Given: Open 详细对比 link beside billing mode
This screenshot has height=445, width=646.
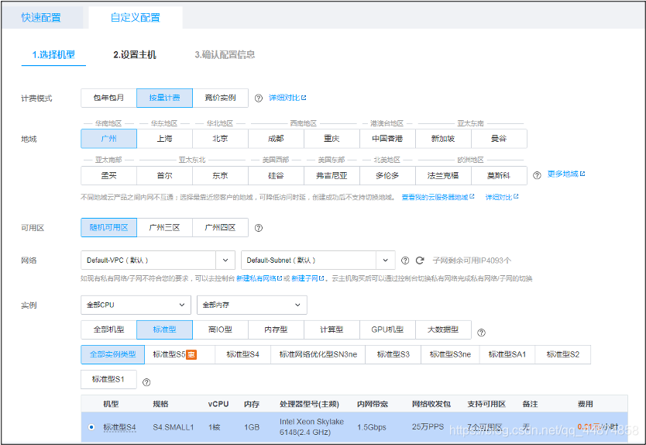Looking at the screenshot, I should pos(287,98).
